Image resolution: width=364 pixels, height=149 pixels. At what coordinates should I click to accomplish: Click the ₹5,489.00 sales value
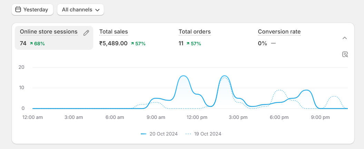click(114, 44)
